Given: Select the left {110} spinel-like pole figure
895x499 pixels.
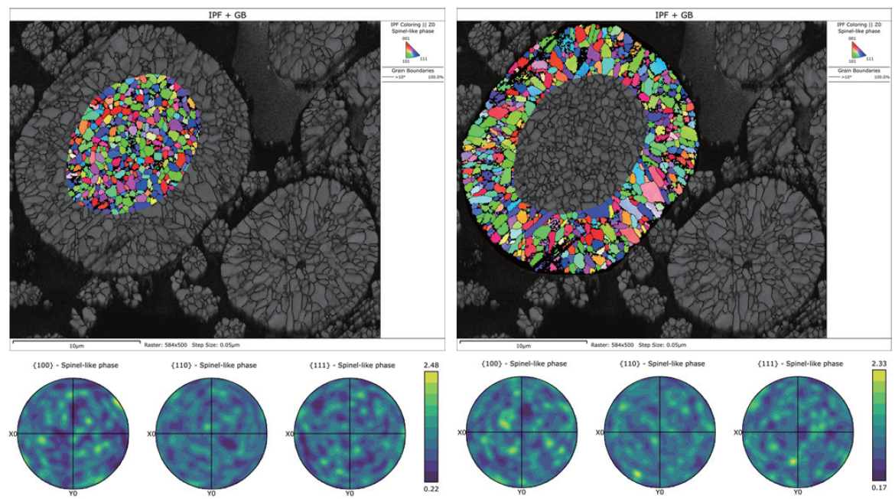Looking at the screenshot, I should [210, 433].
